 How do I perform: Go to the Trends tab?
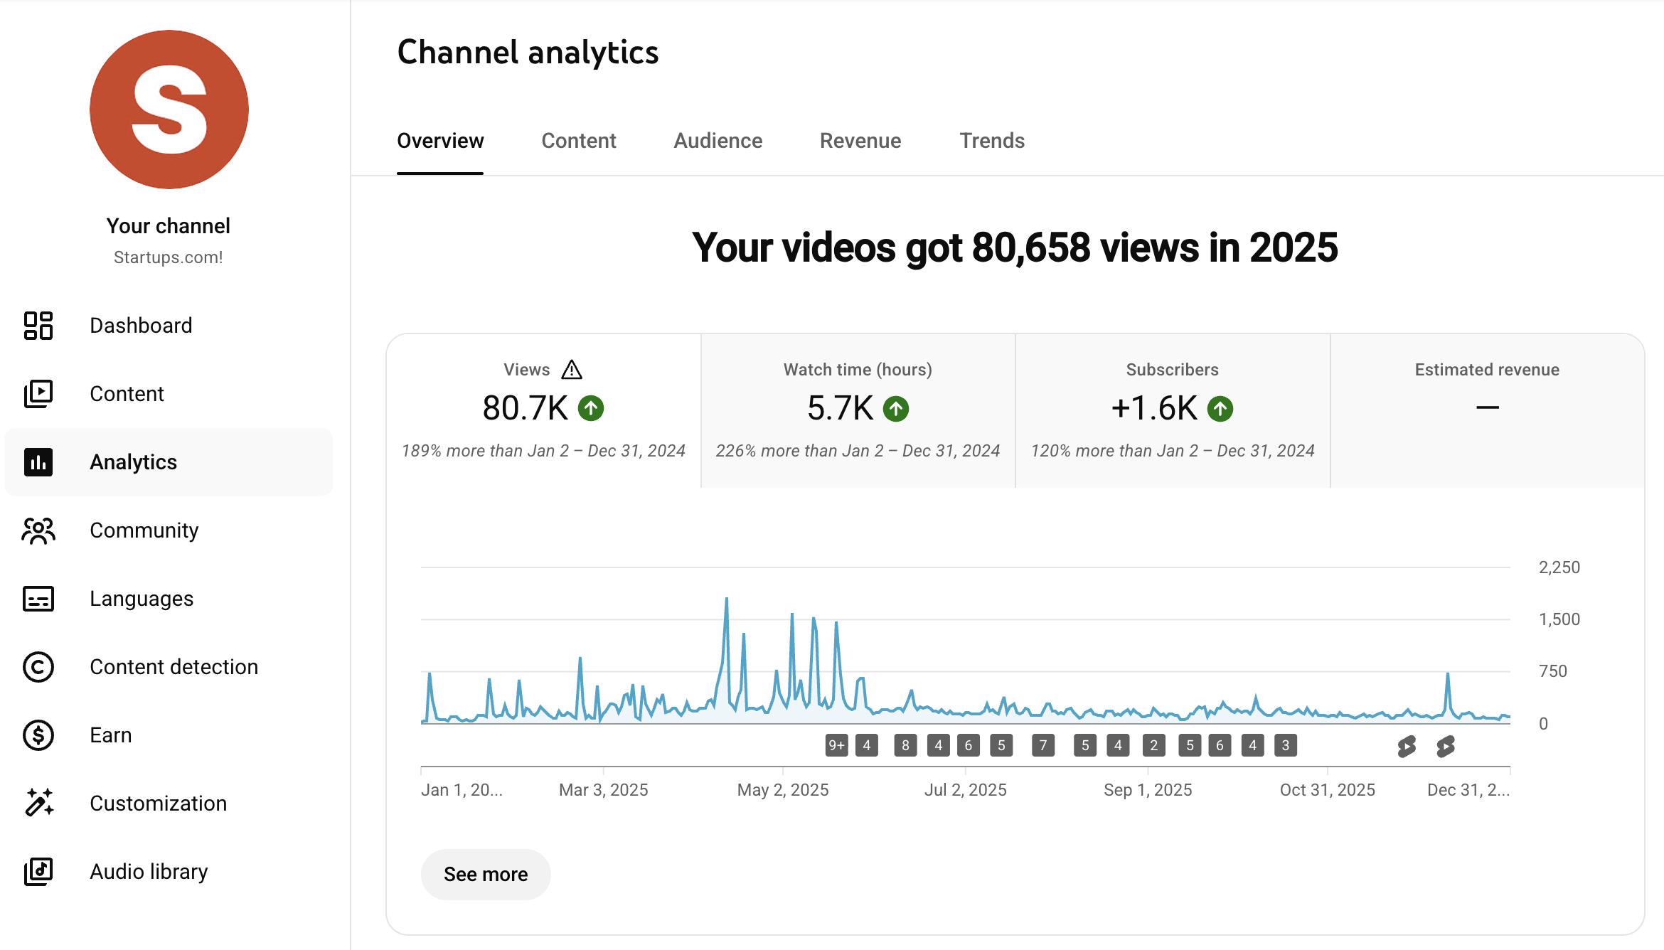991,141
